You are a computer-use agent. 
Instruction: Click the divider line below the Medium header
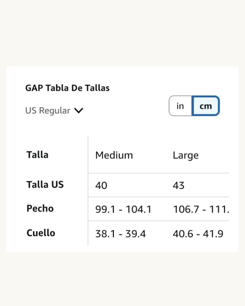[x=122, y=173]
